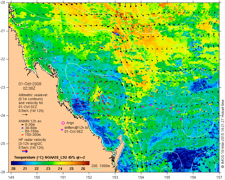
Task: Click the '01-Oct 06Z' drifters date text
Action: 73,131
